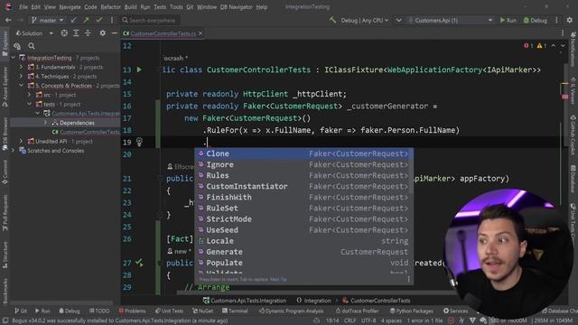Open the Git menu
This screenshot has height=325, width=578.
(x=190, y=7)
